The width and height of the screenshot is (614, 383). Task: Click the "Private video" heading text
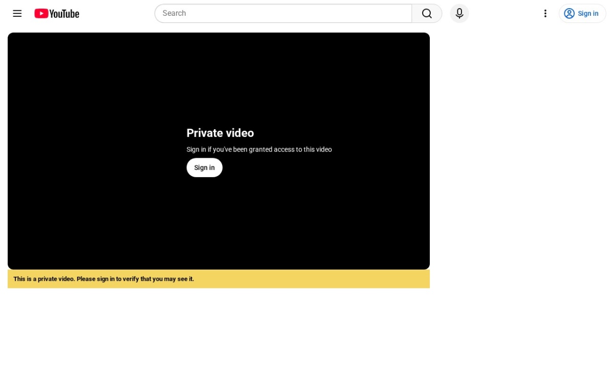point(220,133)
